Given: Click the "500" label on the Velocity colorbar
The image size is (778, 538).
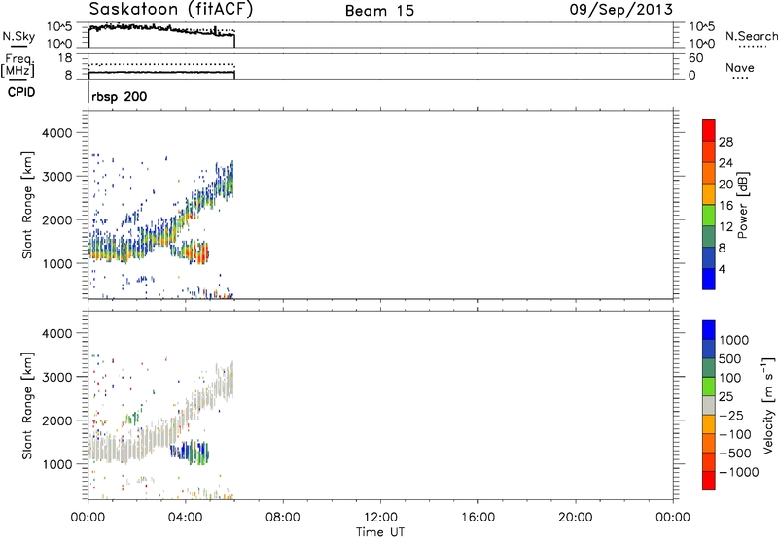Looking at the screenshot, I should pos(730,359).
